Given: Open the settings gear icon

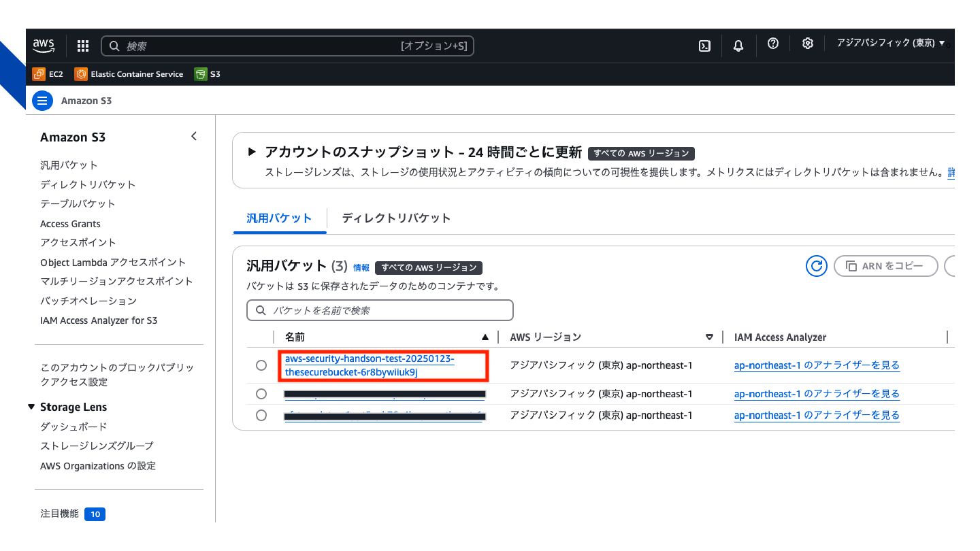Looking at the screenshot, I should [x=808, y=44].
